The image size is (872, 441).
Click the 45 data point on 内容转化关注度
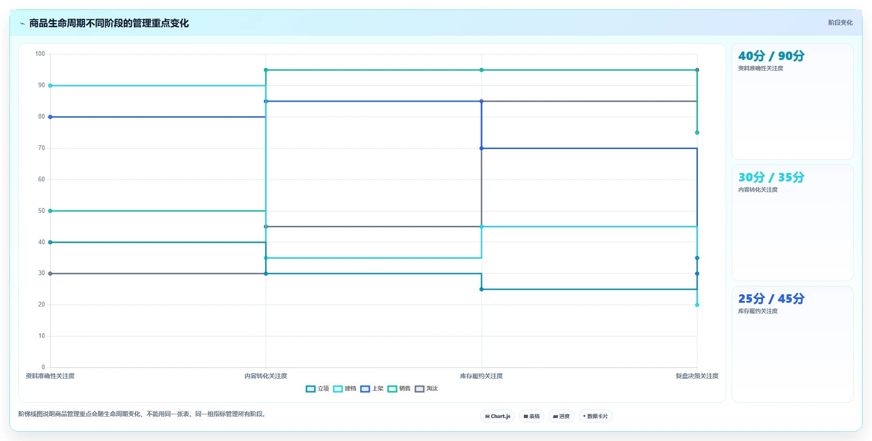click(x=266, y=227)
